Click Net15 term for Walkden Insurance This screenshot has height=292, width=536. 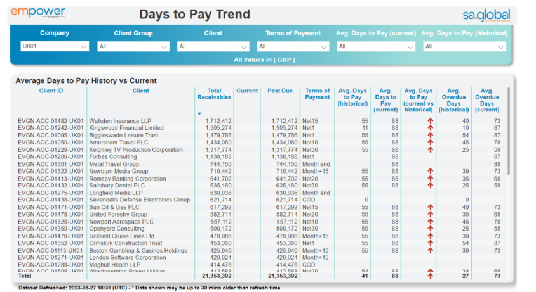(x=310, y=121)
